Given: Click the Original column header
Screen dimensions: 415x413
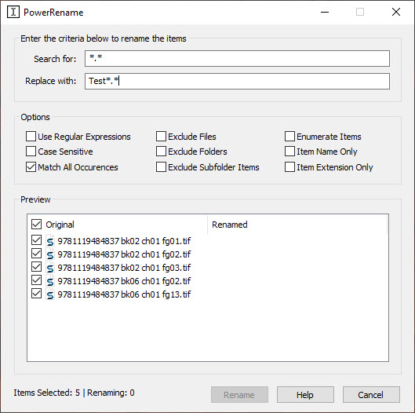Looking at the screenshot, I should coord(60,225).
